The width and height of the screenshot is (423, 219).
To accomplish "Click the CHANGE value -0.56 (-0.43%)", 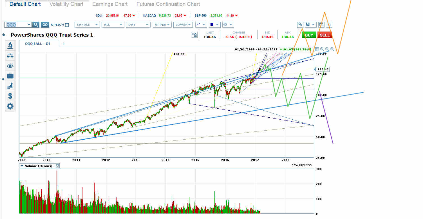I will 238,37.
